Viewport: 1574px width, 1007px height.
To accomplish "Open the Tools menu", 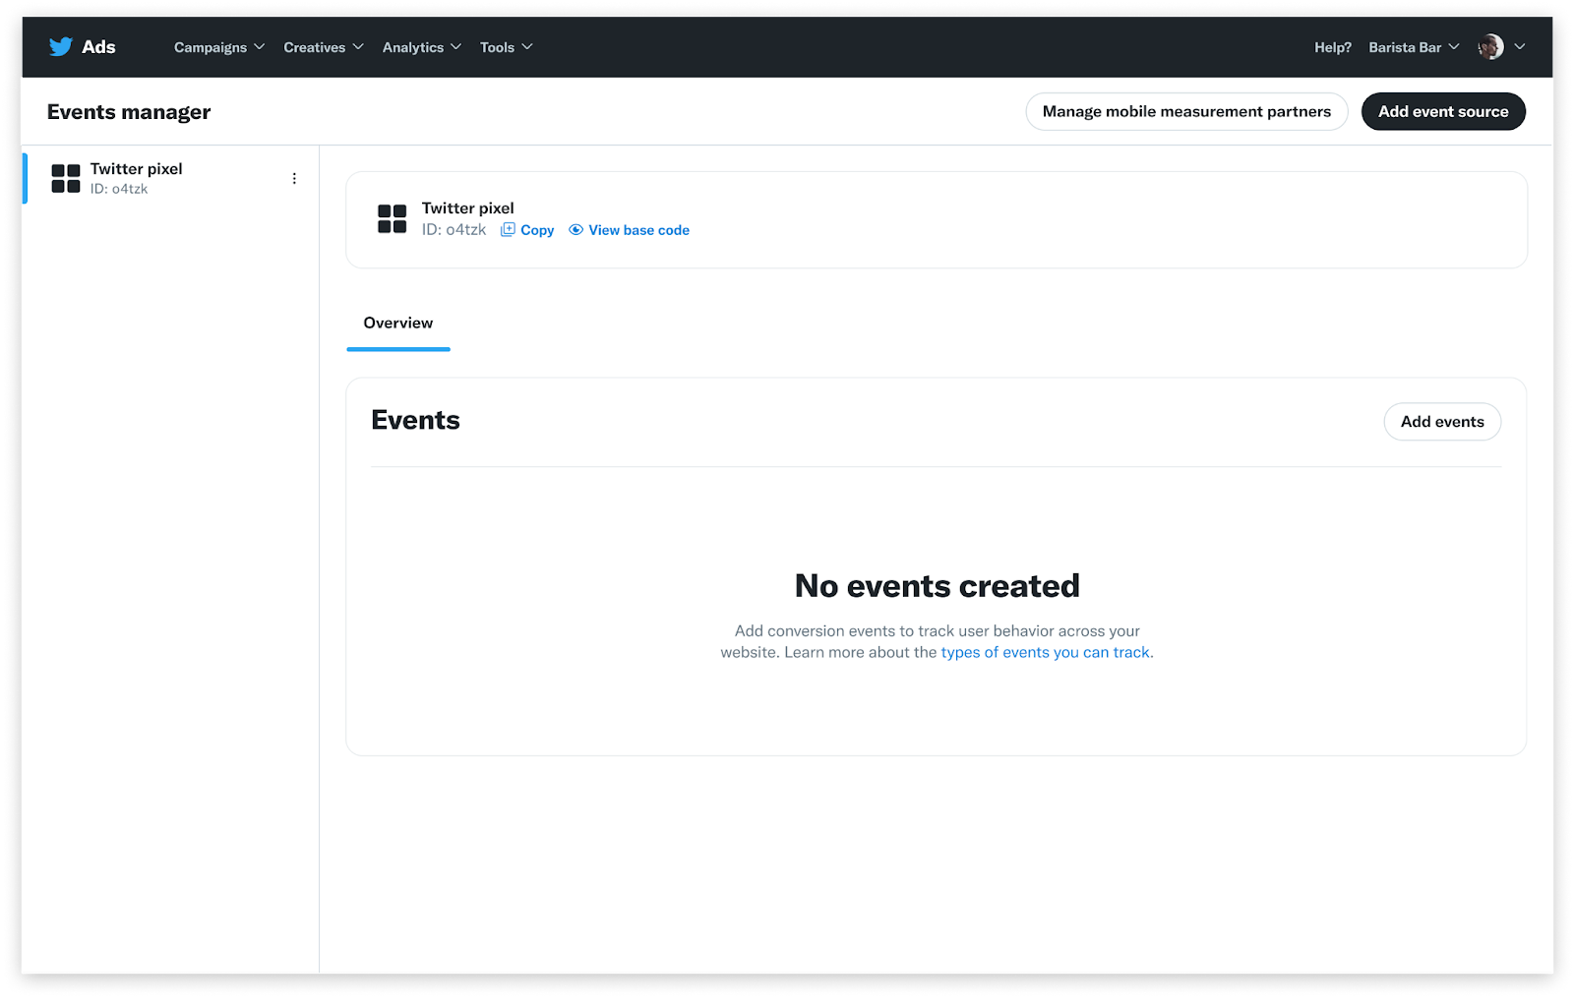I will pyautogui.click(x=506, y=46).
